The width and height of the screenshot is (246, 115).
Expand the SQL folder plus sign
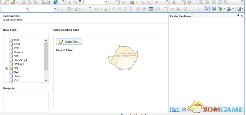[6, 68]
